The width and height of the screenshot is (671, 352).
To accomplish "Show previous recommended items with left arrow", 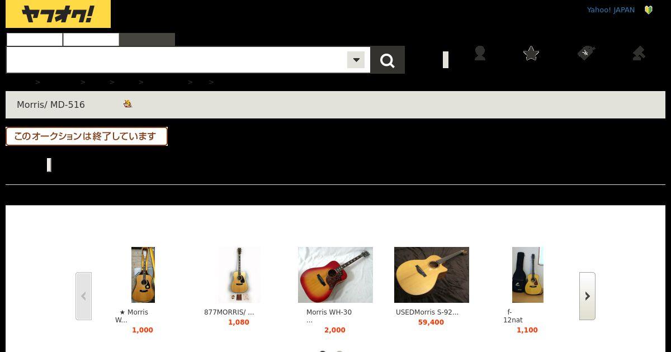I will point(83,296).
